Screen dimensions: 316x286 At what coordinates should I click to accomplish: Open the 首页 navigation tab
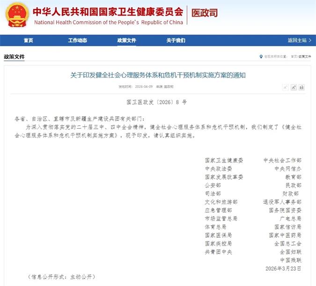[x=28, y=40]
